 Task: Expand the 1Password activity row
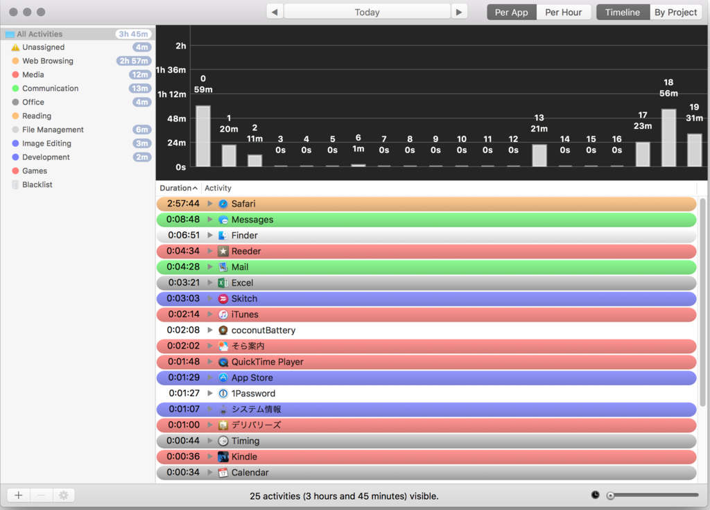click(x=210, y=394)
